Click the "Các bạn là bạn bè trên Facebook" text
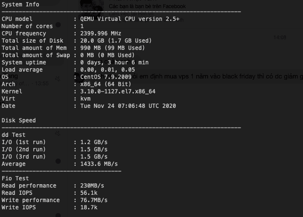Screen dimensions: 303x217 coord(147,6)
